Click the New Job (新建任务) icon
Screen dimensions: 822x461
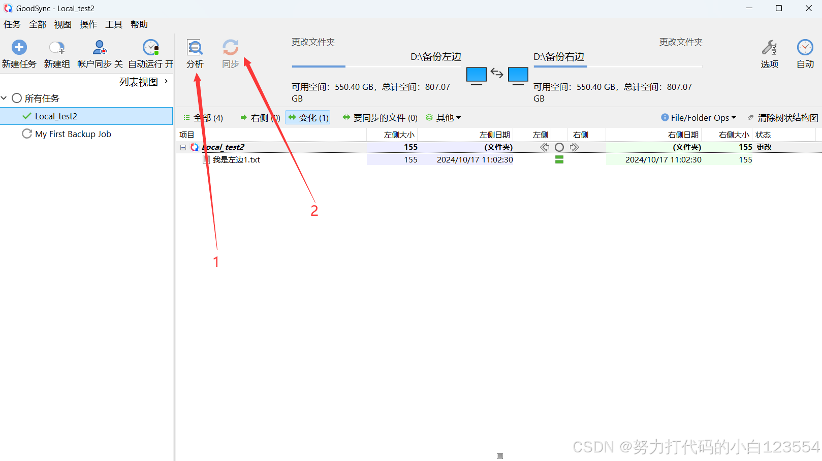point(19,48)
